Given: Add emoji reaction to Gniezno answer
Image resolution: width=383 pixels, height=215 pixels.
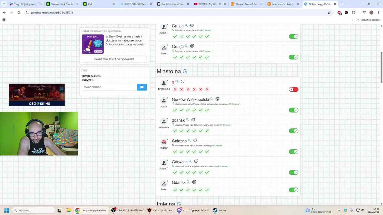Looking at the screenshot, I should 195,140.
